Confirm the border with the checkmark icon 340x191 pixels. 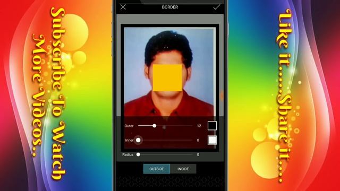(216, 7)
